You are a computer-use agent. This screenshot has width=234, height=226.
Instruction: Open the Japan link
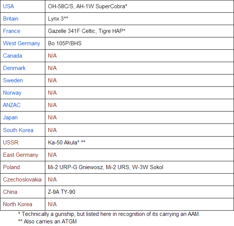coord(10,117)
